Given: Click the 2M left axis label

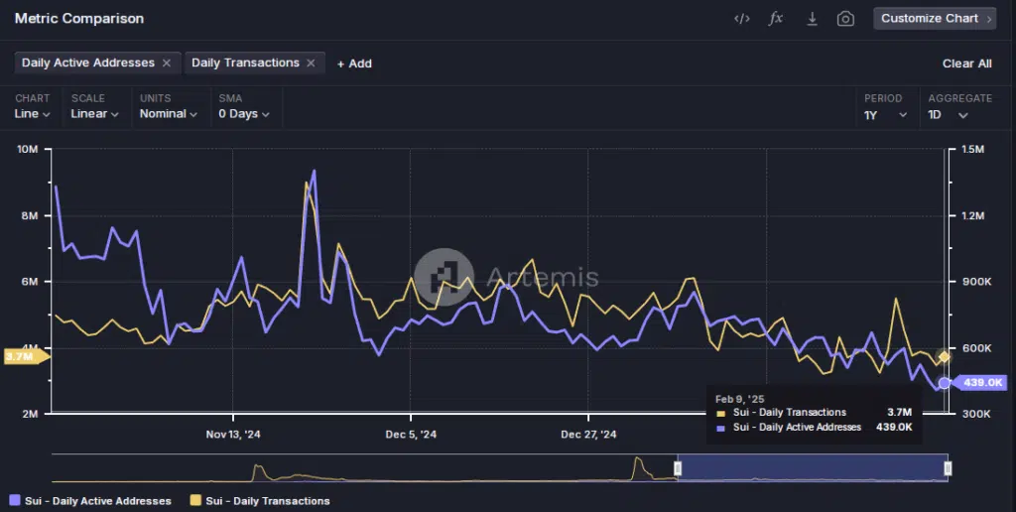Looking at the screenshot, I should point(30,414).
